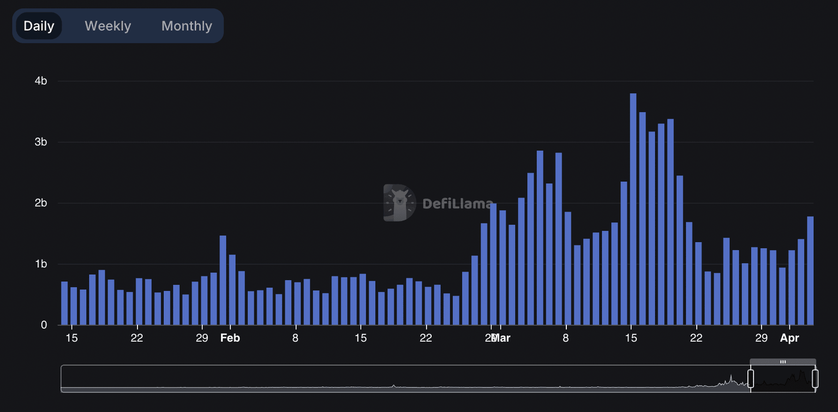The width and height of the screenshot is (838, 412).
Task: Click the left handle of range slider
Action: tap(751, 378)
